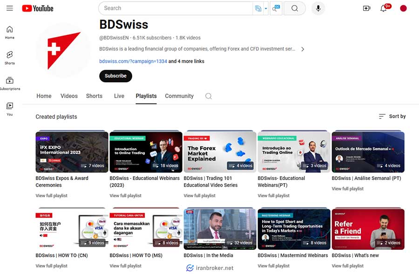Click the '18 videos' playlist count badge
The width and height of the screenshot is (419, 274).
click(165, 166)
